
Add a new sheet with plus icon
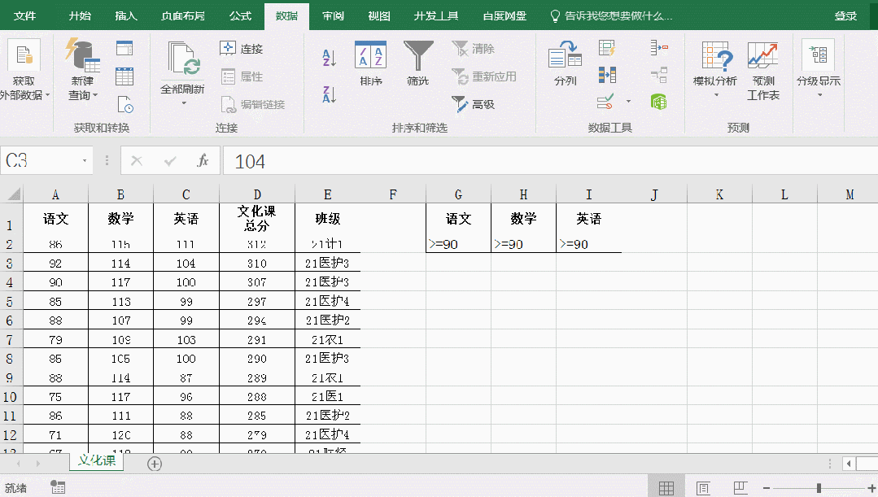(x=155, y=464)
